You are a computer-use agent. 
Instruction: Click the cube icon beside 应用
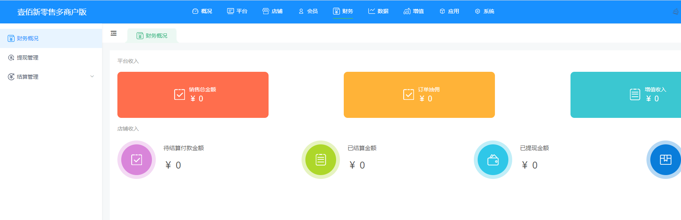click(x=442, y=12)
